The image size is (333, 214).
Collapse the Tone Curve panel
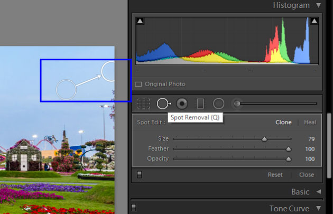(x=319, y=208)
